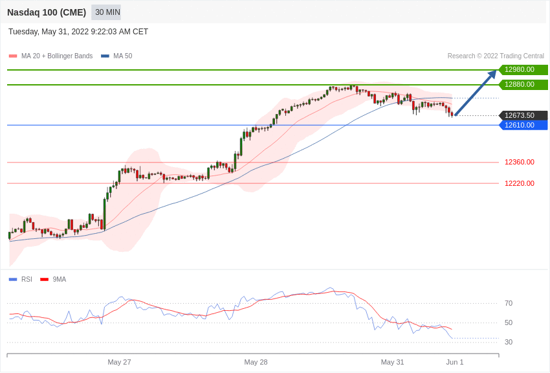
Task: Toggle the 9MA legend label
Action: [x=60, y=280]
